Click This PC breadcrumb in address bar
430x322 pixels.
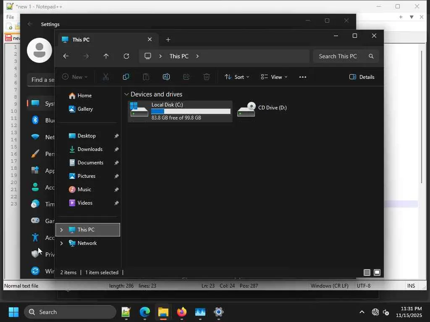tap(179, 56)
